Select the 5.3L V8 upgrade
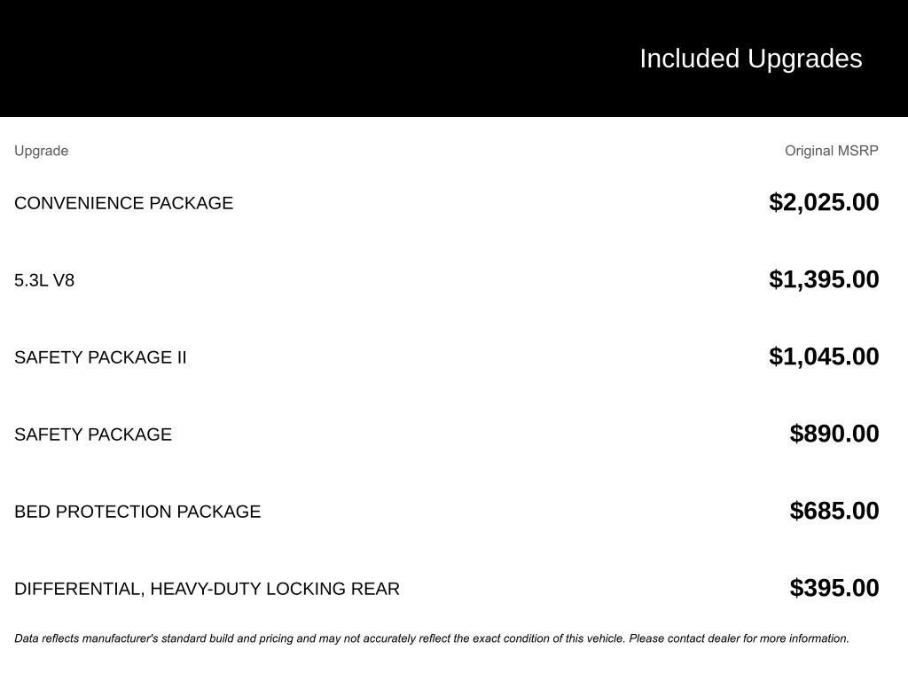908x681 pixels. 44,280
